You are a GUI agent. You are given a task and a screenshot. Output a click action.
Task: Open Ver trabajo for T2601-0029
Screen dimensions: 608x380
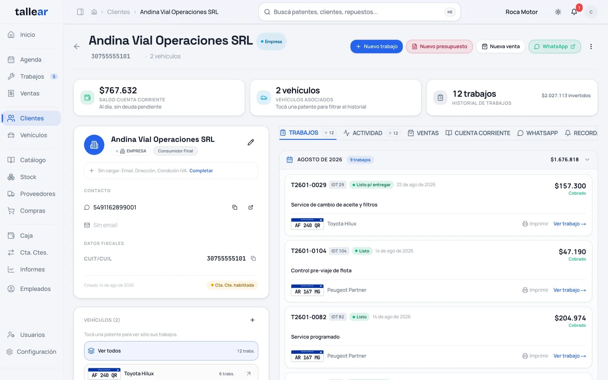(569, 224)
